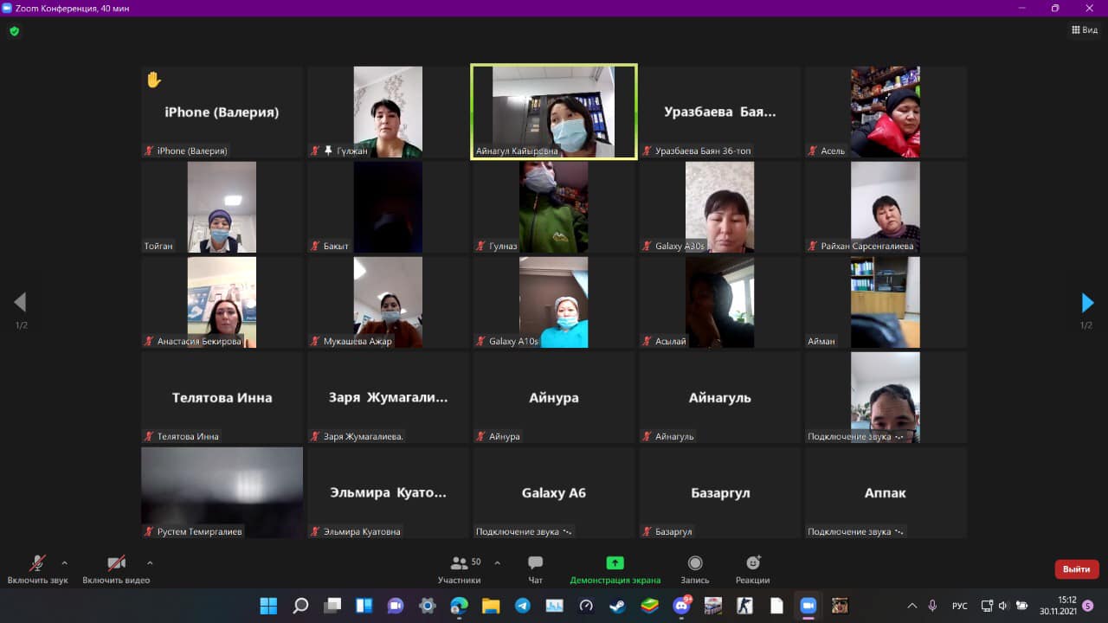The width and height of the screenshot is (1108, 623).
Task: Turn on camera with Включить видео
Action: click(x=116, y=568)
